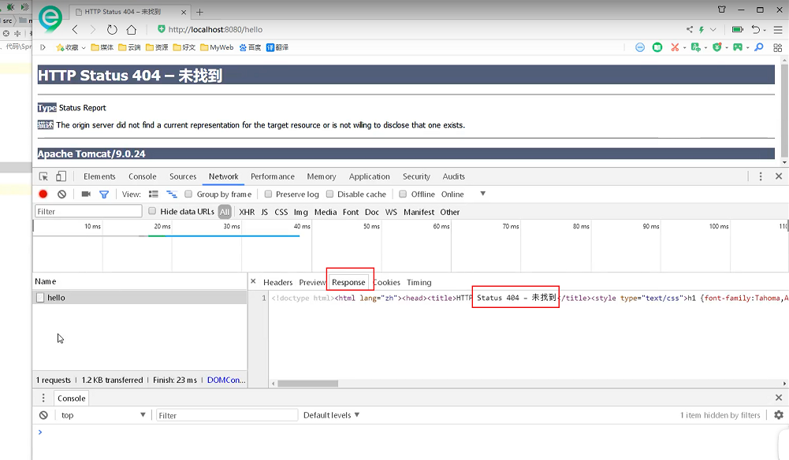The image size is (789, 460).
Task: Open the undo close-tab history icon
Action: click(x=755, y=30)
